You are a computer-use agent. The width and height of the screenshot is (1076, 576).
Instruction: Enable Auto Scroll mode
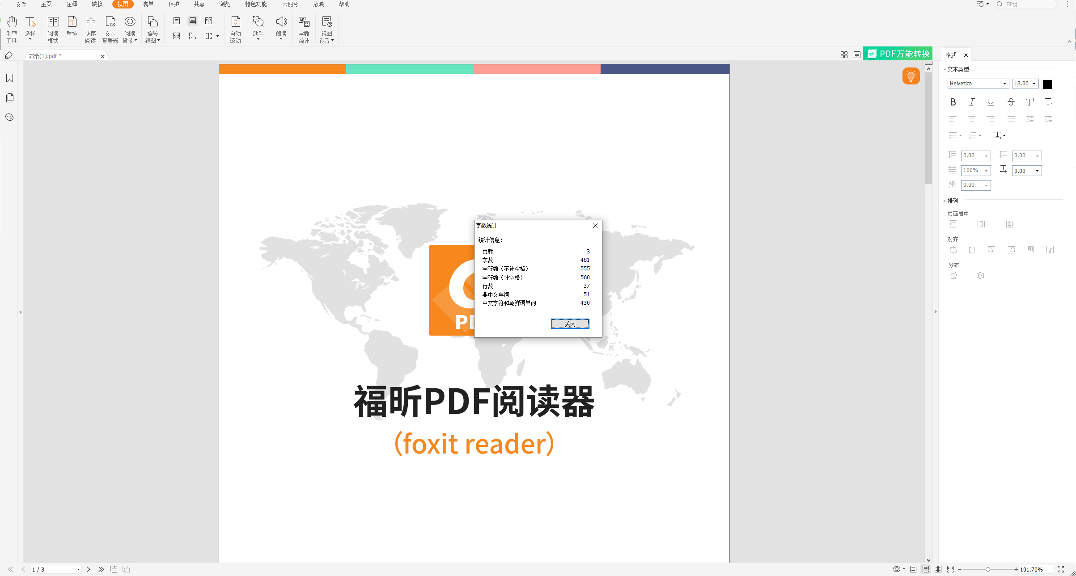coord(235,28)
